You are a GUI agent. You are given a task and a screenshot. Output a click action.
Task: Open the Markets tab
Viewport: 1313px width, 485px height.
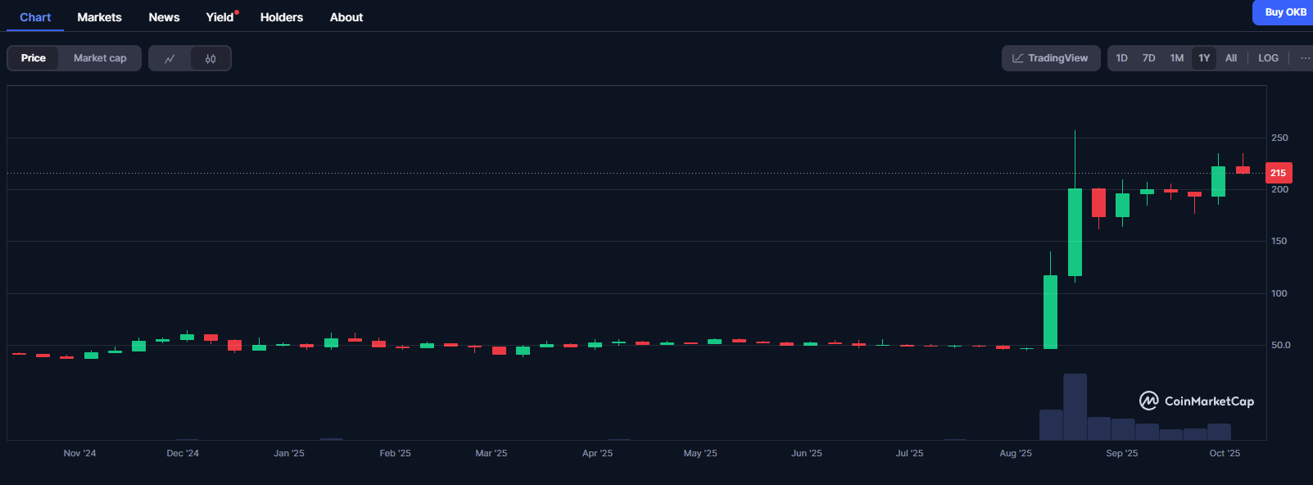[99, 17]
